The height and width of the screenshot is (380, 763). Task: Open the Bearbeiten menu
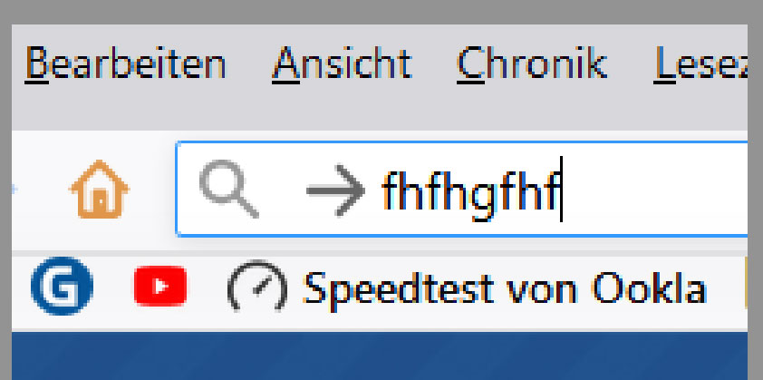point(124,65)
